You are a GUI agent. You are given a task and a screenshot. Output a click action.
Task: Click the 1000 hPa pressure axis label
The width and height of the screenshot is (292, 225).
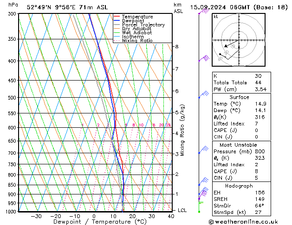click(x=11, y=212)
